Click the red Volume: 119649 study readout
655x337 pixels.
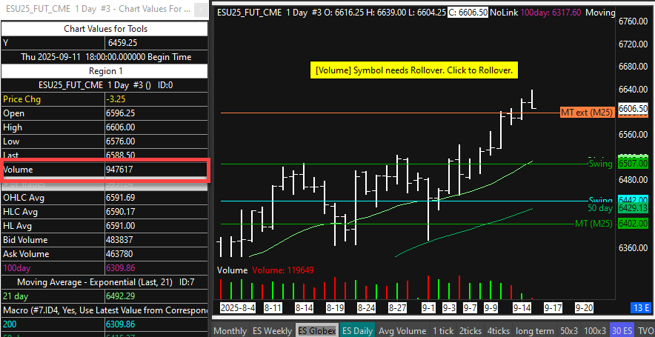(283, 270)
